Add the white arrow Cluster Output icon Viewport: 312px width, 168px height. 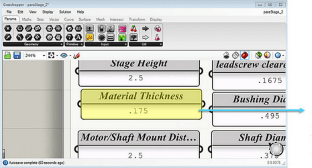(x=145, y=37)
